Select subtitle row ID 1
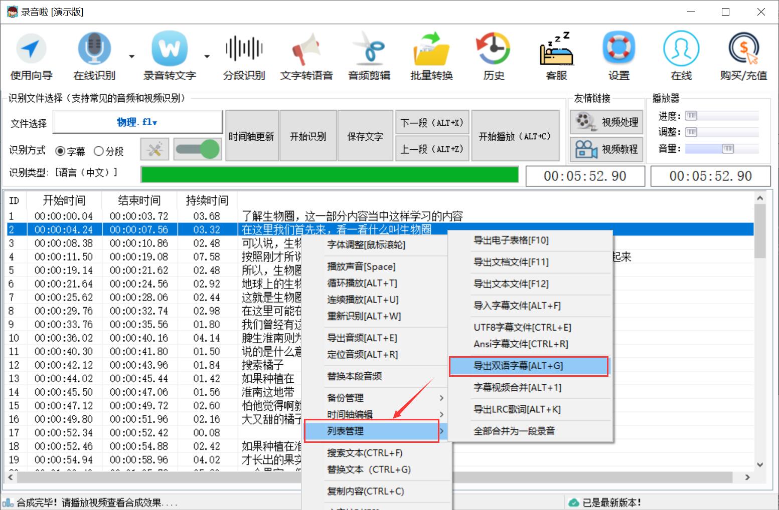The width and height of the screenshot is (779, 510). point(380,216)
